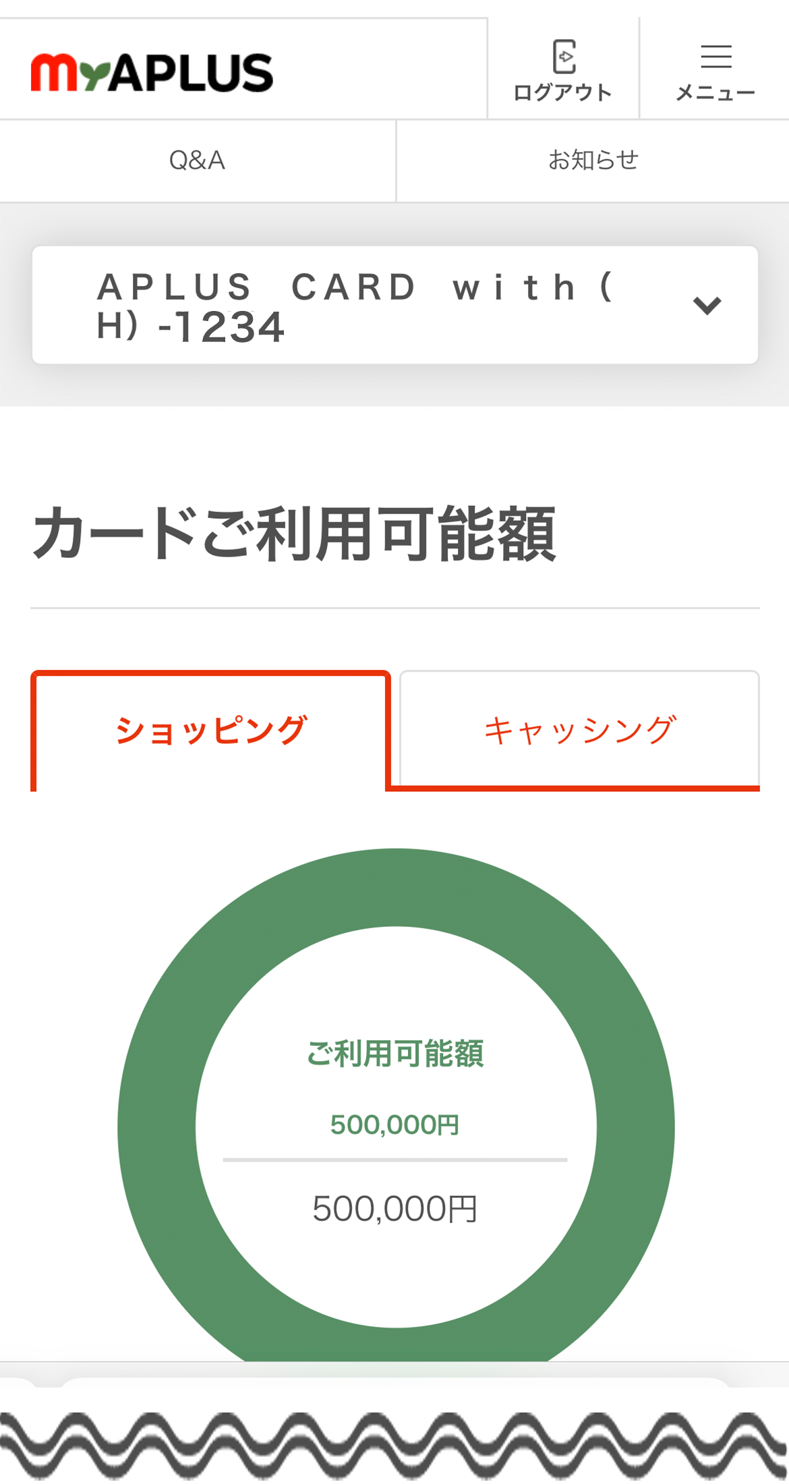Open the hamburger menu icon
The height and width of the screenshot is (1484, 789).
click(x=715, y=57)
